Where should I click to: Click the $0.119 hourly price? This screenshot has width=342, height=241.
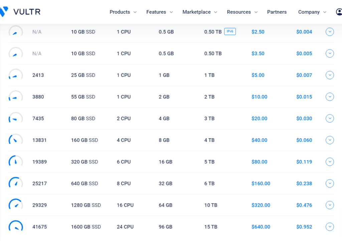pyautogui.click(x=304, y=162)
